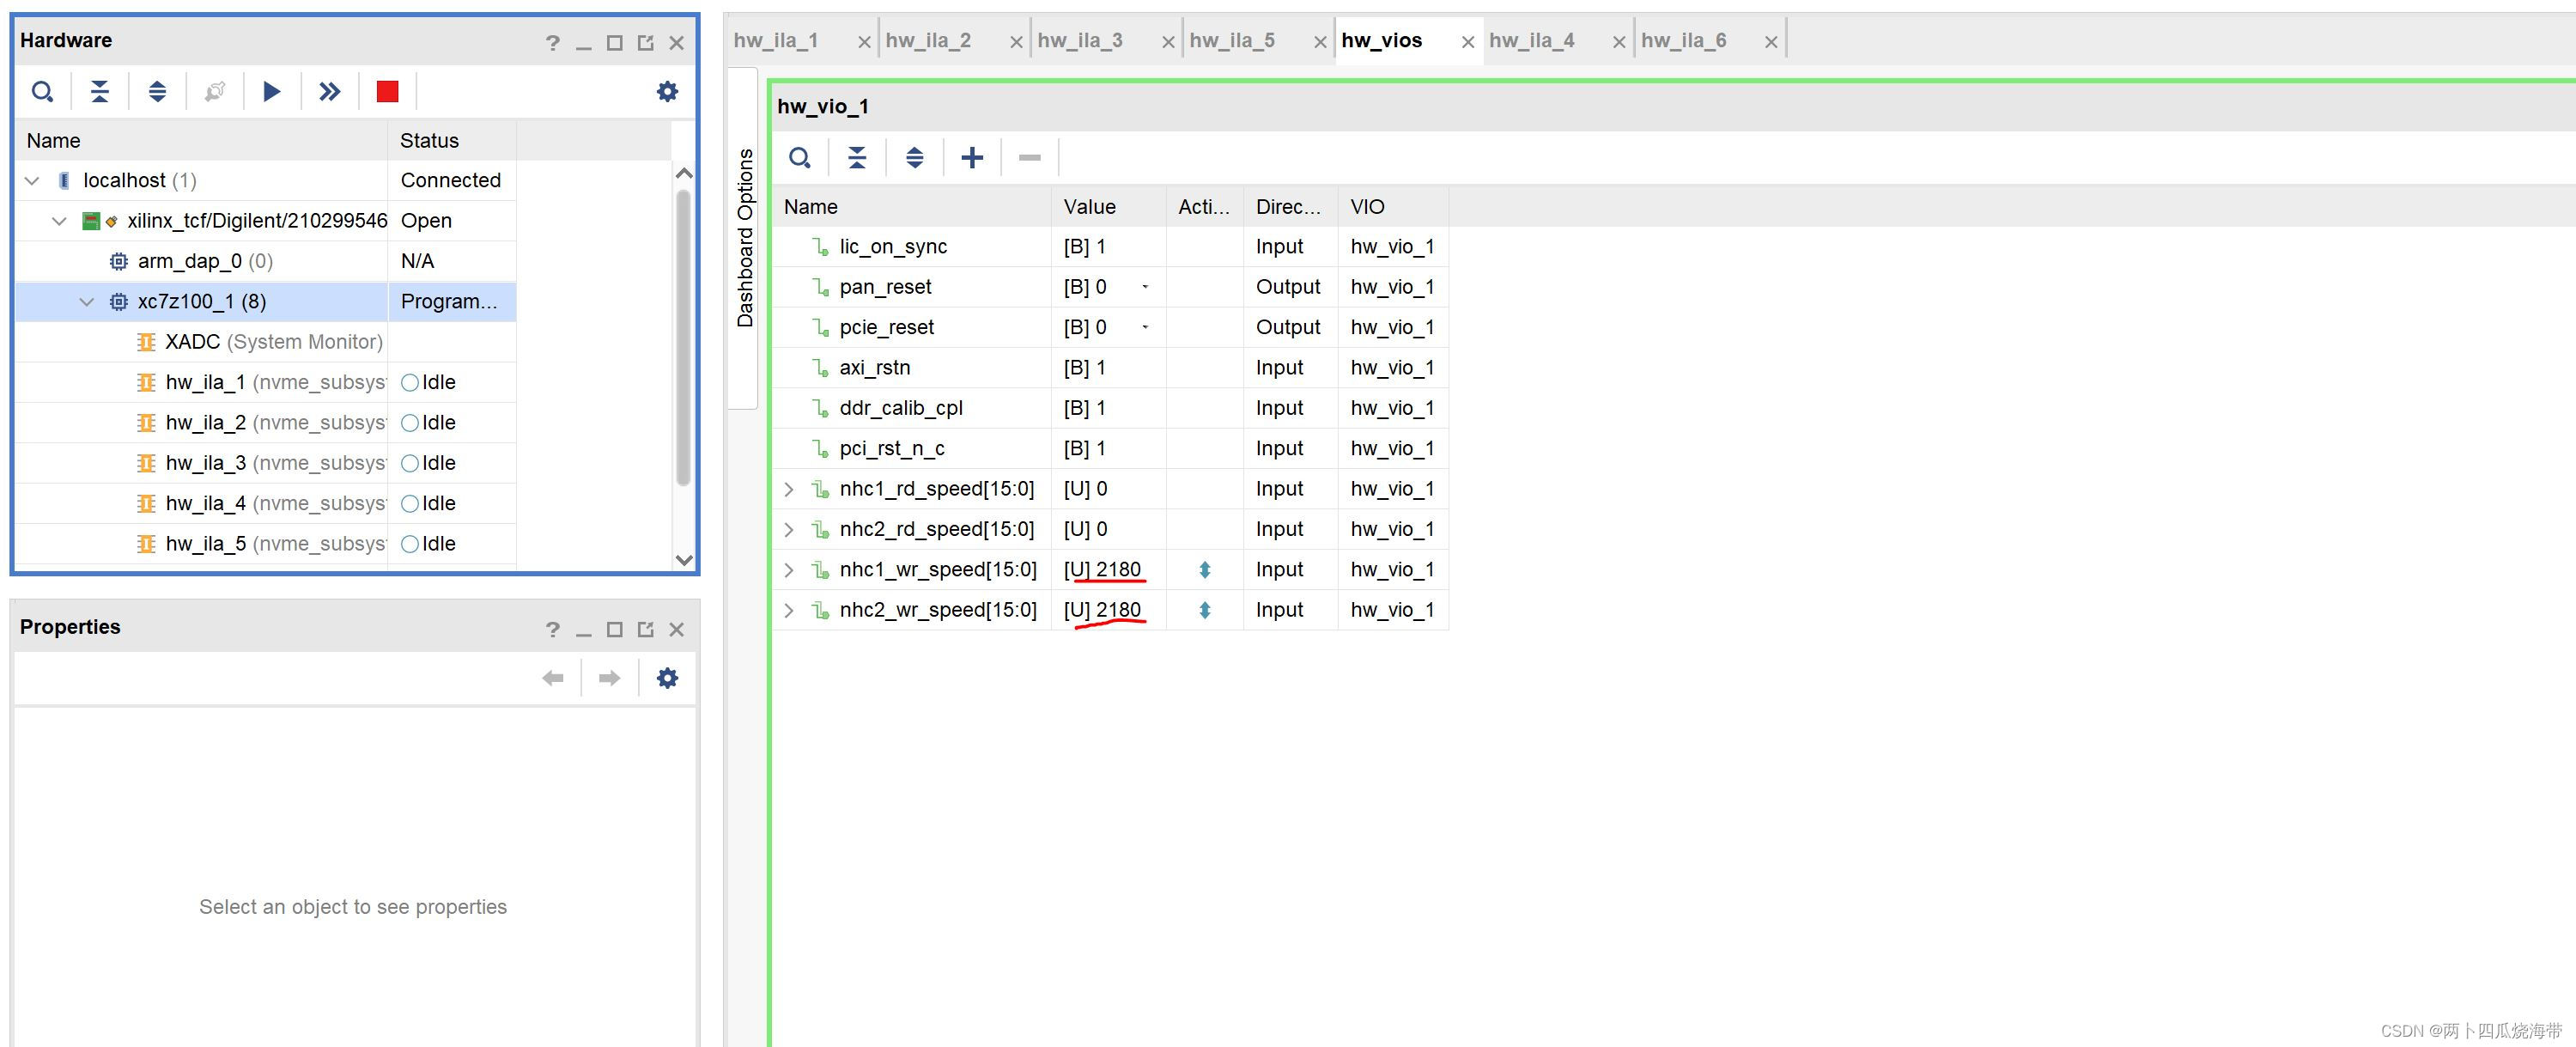Collapse the localhost tree node
Image resolution: width=2576 pixels, height=1047 pixels.
32,181
